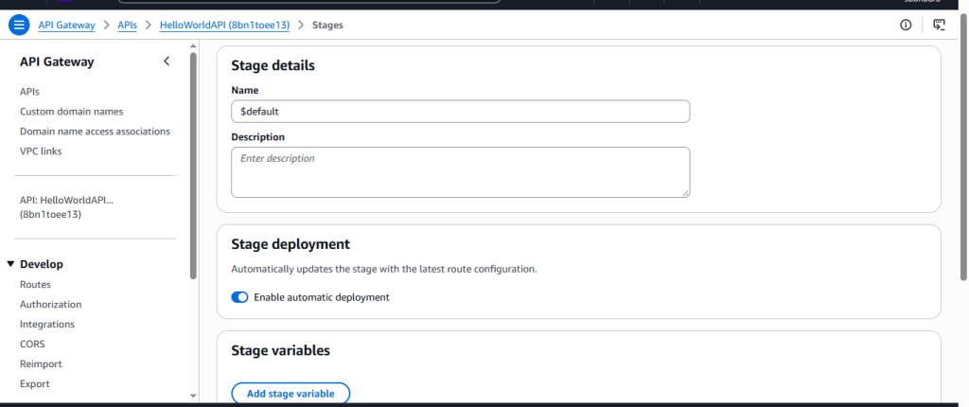The width and height of the screenshot is (969, 407).
Task: Go to Authorization under Develop
Action: pos(51,305)
